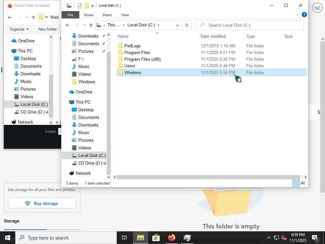The width and height of the screenshot is (325, 244).
Task: Expand the ribbon with the chevron
Action: 297,15
